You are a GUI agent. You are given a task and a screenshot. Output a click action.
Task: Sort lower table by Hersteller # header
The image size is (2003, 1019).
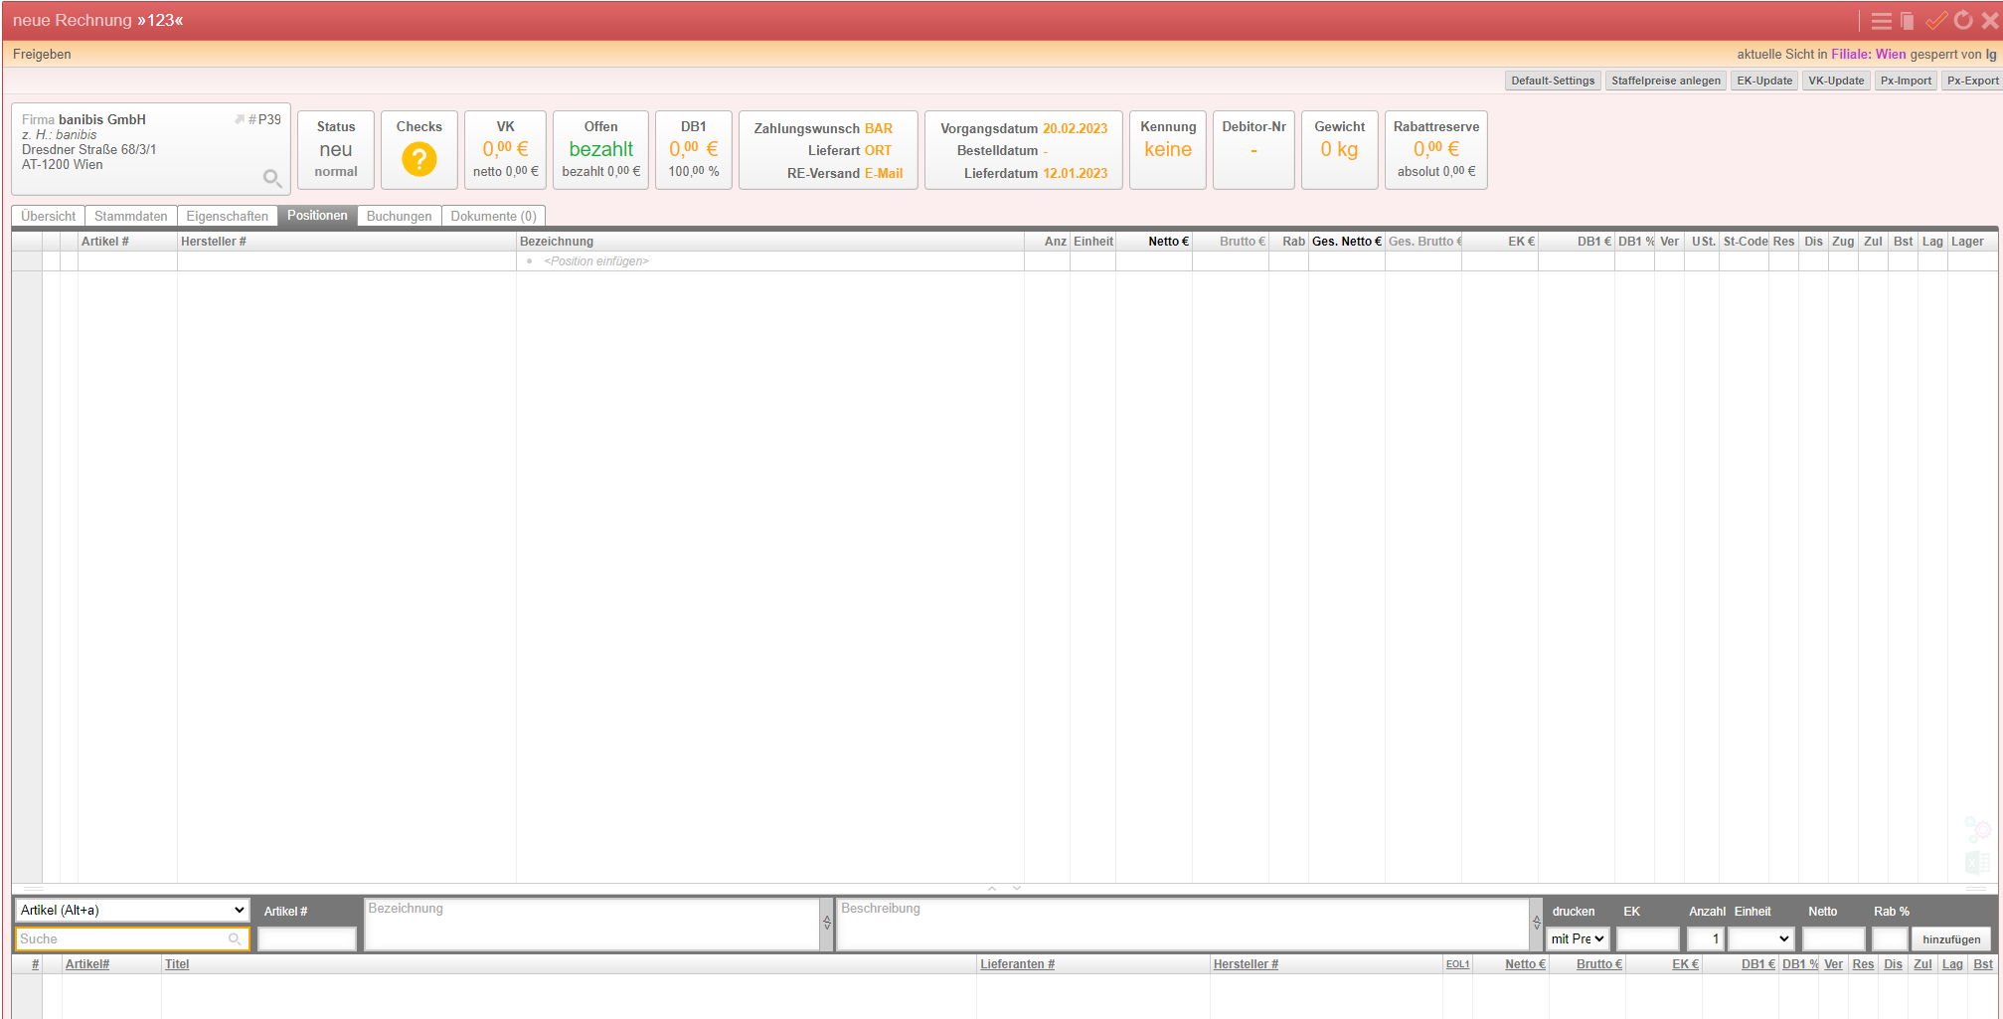click(x=1246, y=964)
